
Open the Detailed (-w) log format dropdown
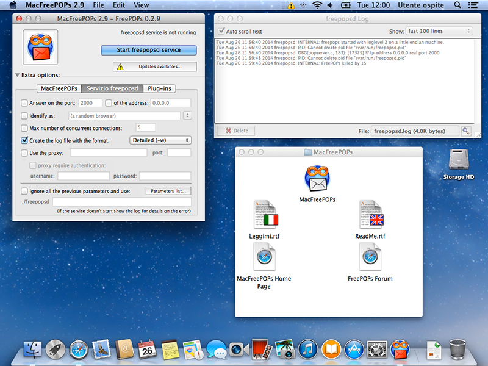pos(160,140)
